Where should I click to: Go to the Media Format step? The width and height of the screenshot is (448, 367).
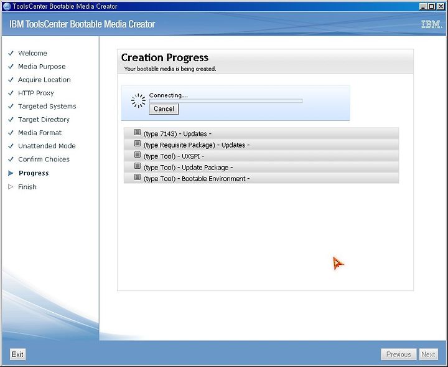40,133
